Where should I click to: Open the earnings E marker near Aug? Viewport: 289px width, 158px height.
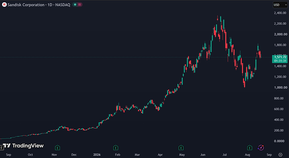coord(249,147)
